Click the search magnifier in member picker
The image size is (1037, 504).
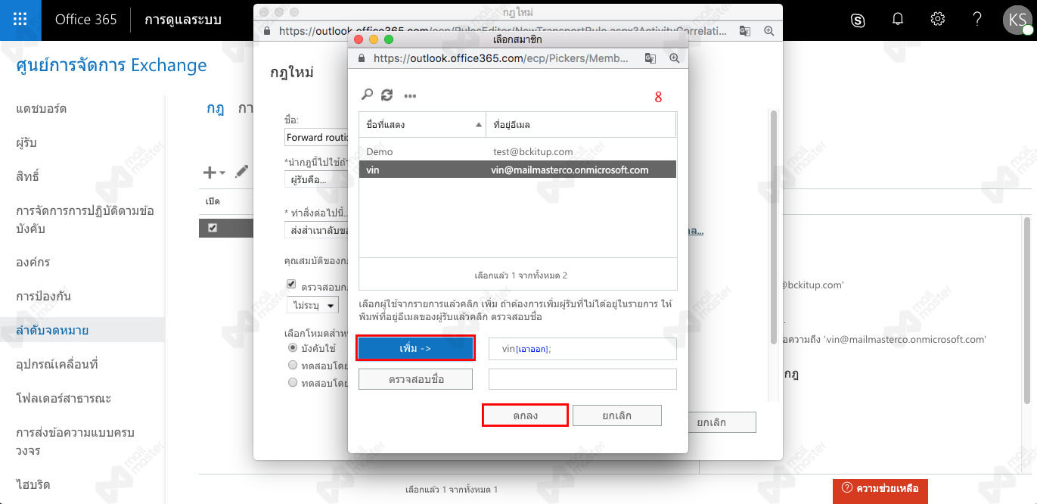[367, 95]
